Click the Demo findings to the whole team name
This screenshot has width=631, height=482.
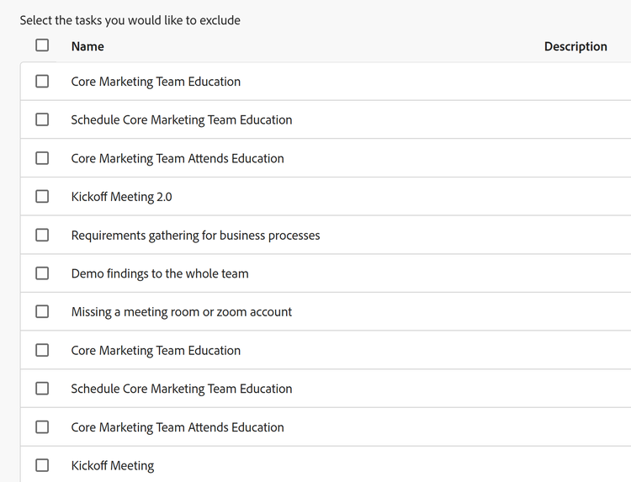click(x=160, y=273)
